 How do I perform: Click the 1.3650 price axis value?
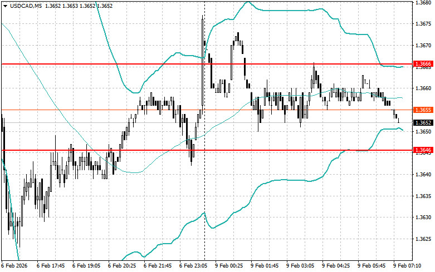pos(423,132)
